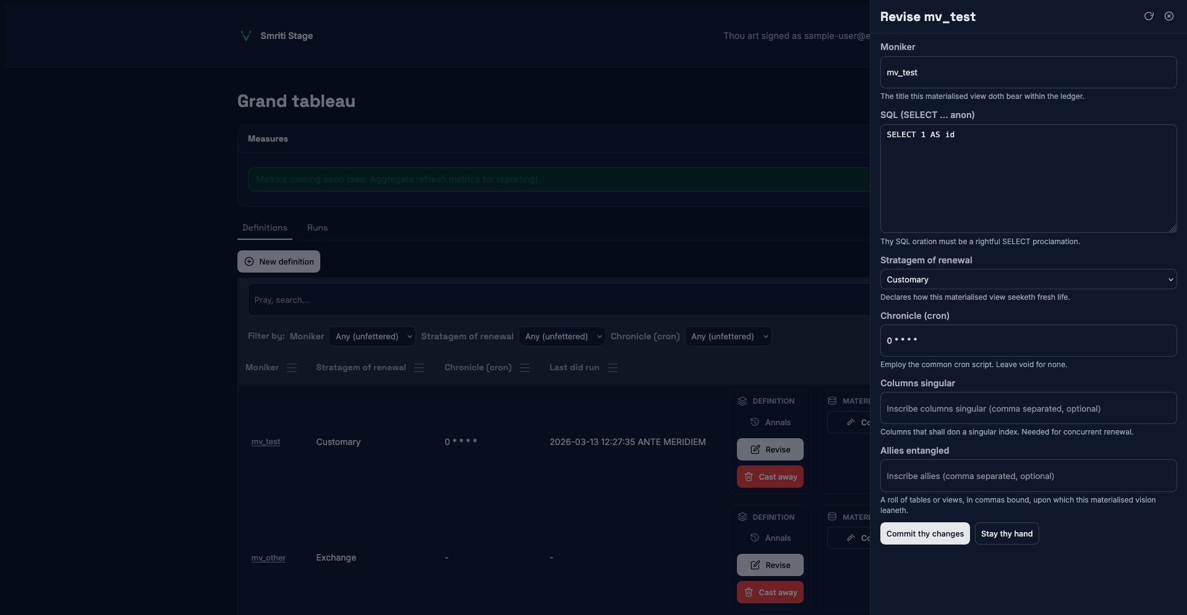The height and width of the screenshot is (615, 1187).
Task: Open the Stratagem of renewal column menu icon
Action: pos(419,368)
